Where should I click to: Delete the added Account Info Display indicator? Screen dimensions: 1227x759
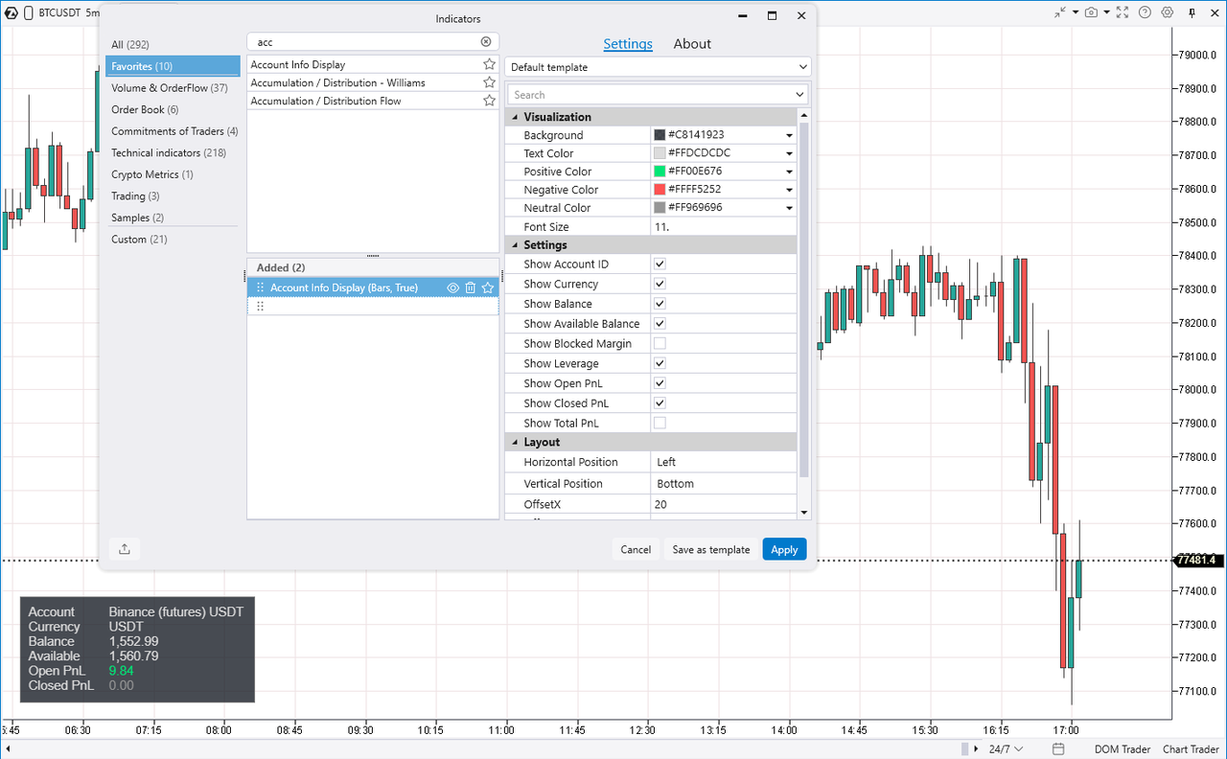470,287
